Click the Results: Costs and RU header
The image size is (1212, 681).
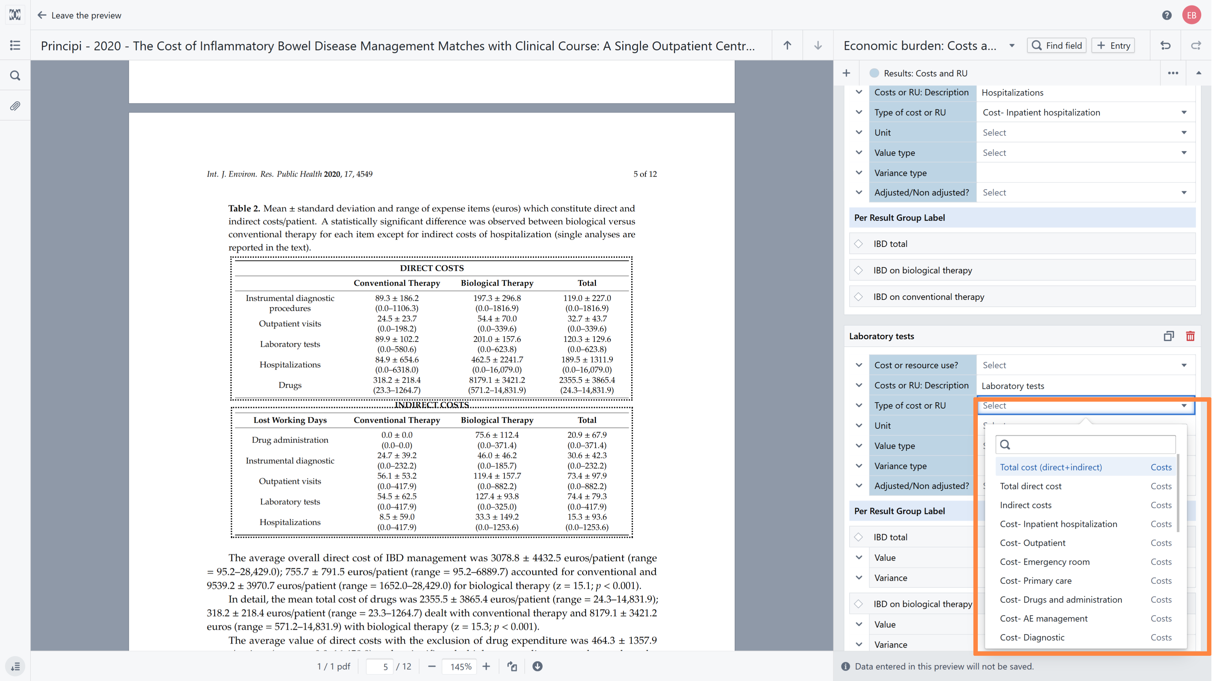[x=925, y=73]
